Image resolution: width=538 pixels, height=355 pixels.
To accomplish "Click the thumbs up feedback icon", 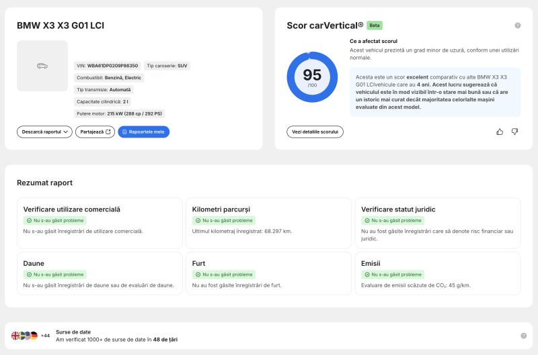I will tap(500, 132).
